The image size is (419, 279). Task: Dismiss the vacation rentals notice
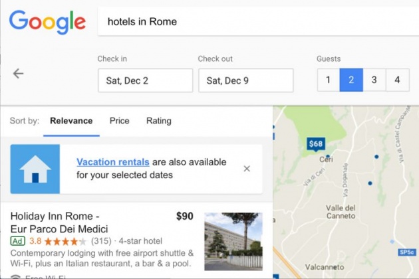click(247, 169)
